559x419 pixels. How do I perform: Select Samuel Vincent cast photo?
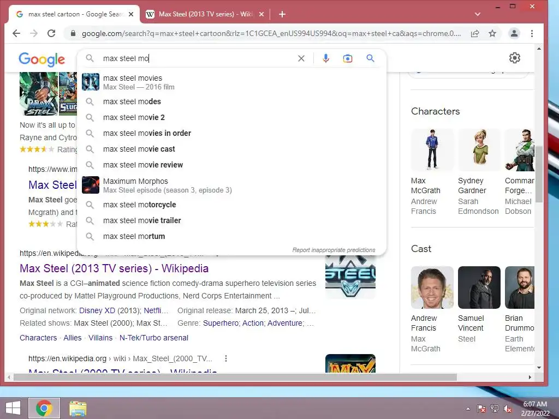(x=479, y=288)
